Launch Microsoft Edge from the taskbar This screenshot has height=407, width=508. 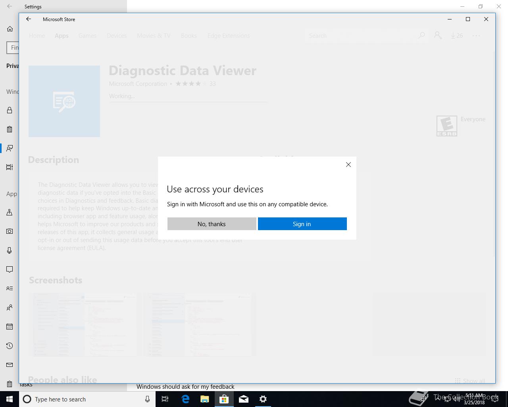pos(185,399)
